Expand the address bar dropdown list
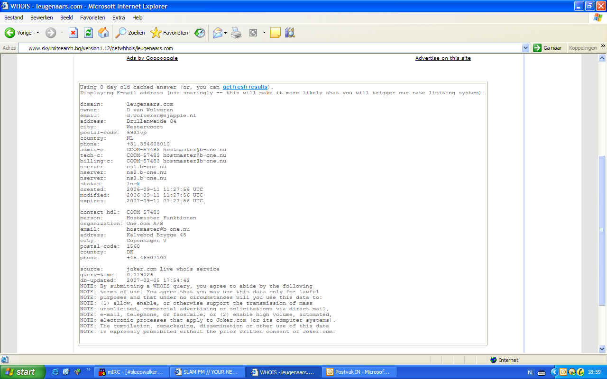The height and width of the screenshot is (379, 607). click(x=525, y=48)
